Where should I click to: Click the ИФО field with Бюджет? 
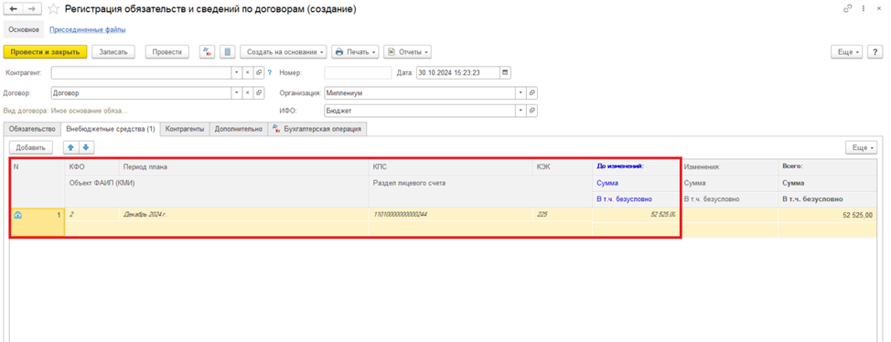click(420, 111)
